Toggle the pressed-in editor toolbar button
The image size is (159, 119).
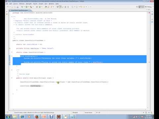point(60,7)
